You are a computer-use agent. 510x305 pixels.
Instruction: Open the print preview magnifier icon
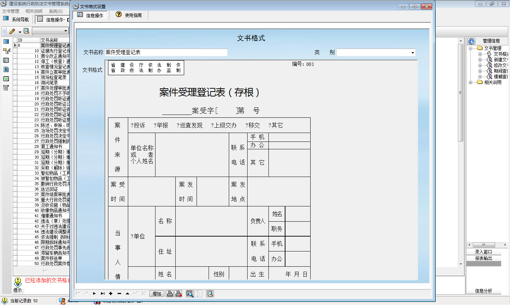[x=190, y=294]
